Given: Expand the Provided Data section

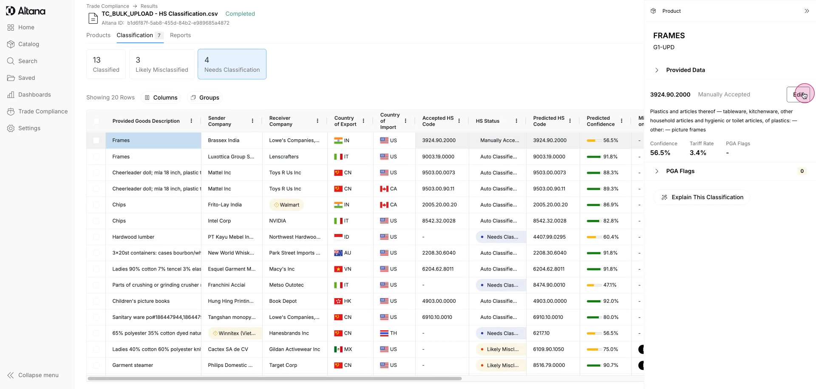Looking at the screenshot, I should pos(657,70).
